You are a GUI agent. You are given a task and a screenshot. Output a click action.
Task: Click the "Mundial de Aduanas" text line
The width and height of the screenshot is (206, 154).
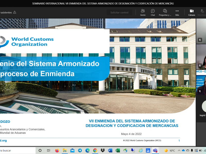(13, 133)
